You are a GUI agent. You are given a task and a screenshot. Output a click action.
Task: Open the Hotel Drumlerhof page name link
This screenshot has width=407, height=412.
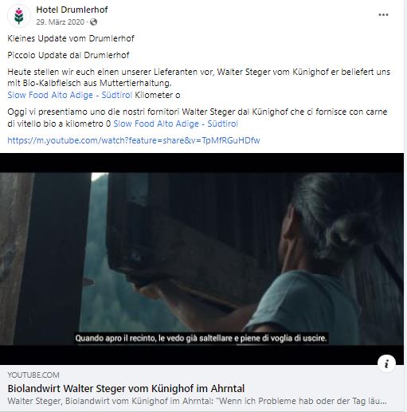click(72, 10)
